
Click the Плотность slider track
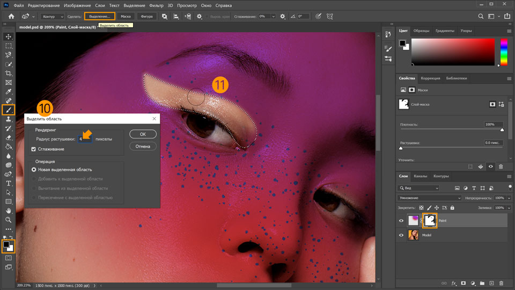[451, 129]
